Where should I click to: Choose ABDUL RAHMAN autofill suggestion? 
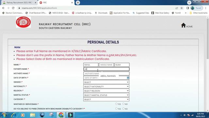click(108, 76)
